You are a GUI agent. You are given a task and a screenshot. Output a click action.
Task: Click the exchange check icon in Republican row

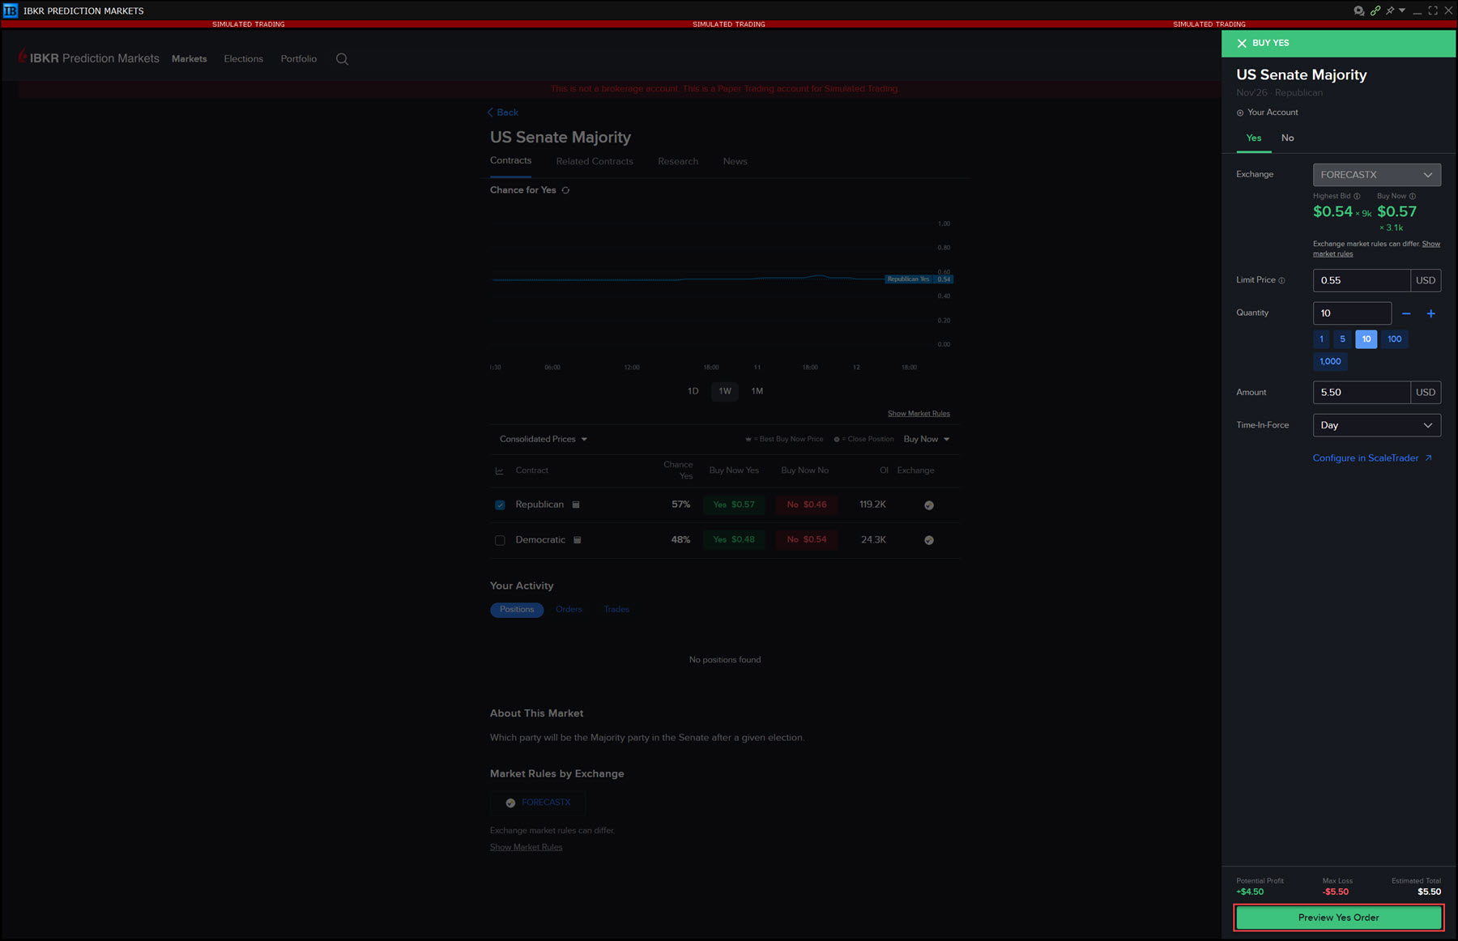coord(929,505)
